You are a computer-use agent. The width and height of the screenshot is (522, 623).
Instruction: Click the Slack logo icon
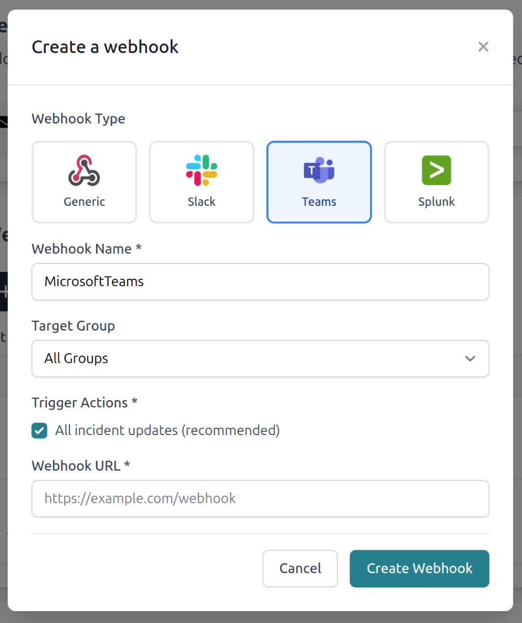point(201,169)
